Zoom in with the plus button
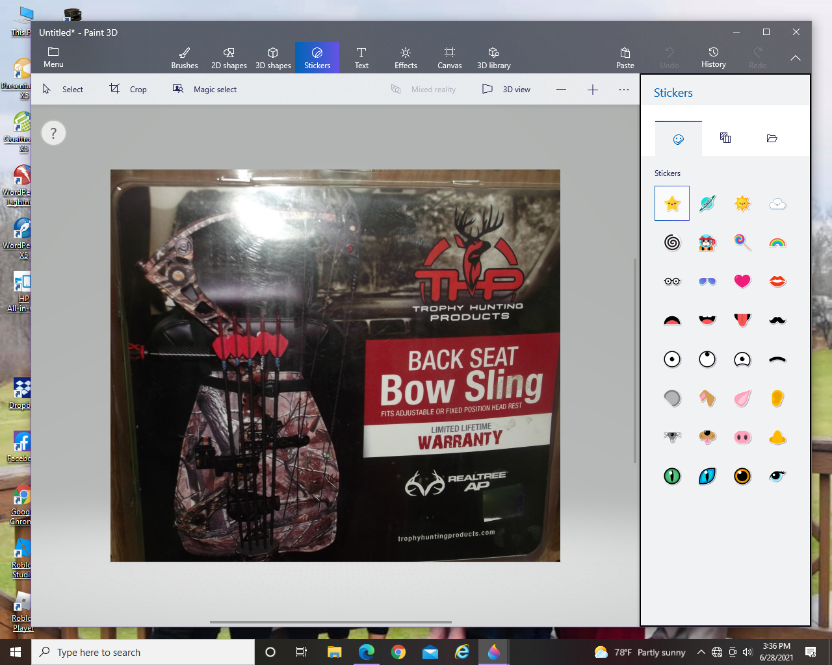The image size is (832, 665). (593, 90)
